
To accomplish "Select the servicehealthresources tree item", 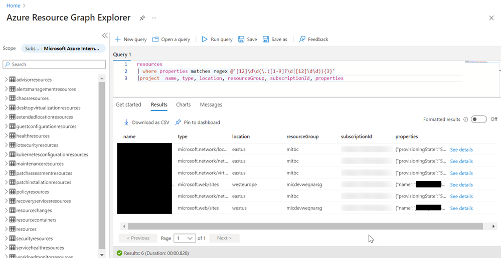I will coord(40,247).
